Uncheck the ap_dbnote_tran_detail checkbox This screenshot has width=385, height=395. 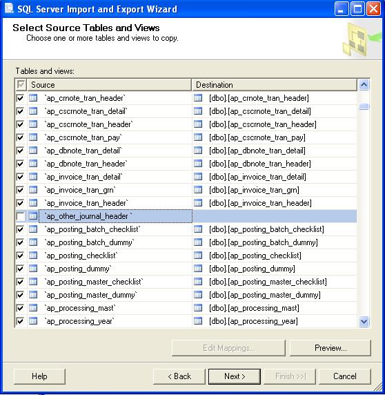21,151
